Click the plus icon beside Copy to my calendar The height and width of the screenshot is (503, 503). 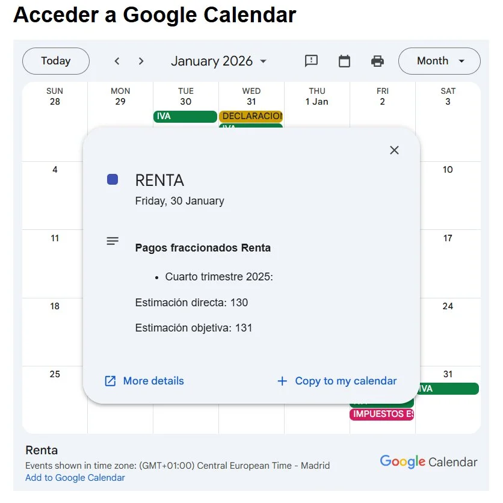pos(282,381)
